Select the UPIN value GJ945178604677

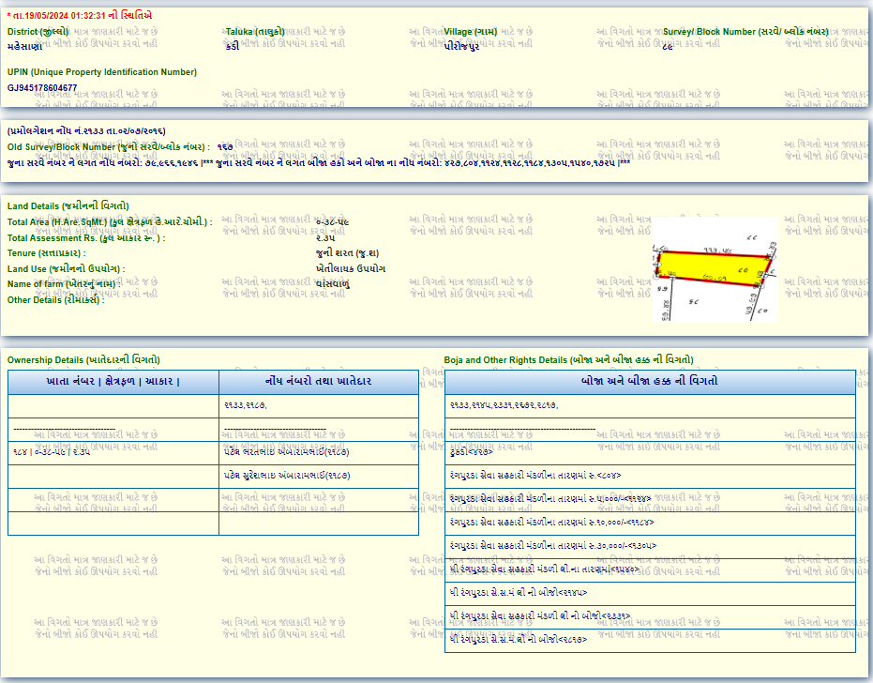click(x=42, y=87)
